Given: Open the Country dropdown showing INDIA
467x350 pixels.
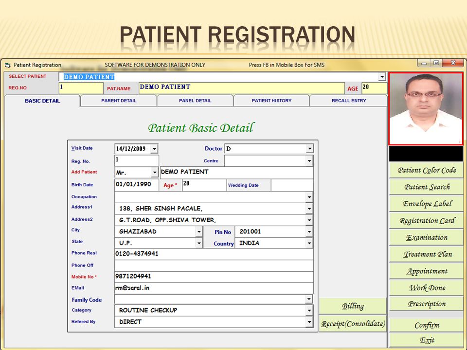Looking at the screenshot, I should (x=309, y=243).
